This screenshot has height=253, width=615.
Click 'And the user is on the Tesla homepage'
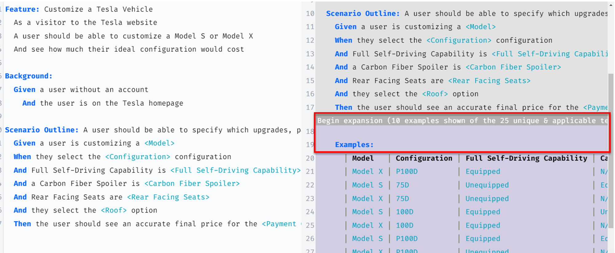tap(103, 103)
